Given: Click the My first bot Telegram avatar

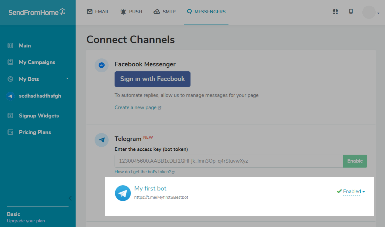Looking at the screenshot, I should pyautogui.click(x=123, y=193).
